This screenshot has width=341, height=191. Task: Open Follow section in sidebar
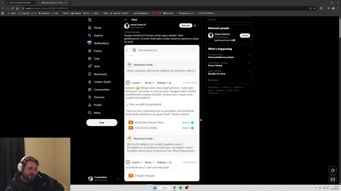95,51
